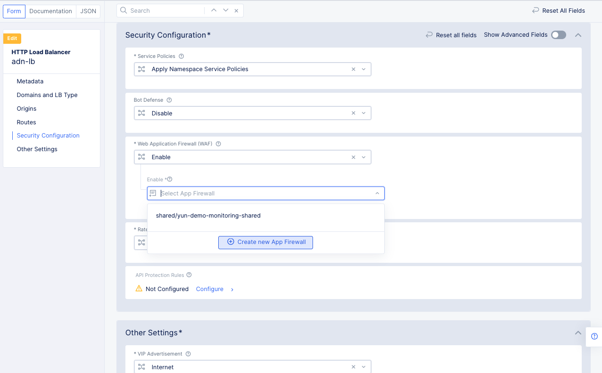
Task: Click the help icon beside Bot Defense
Action: (170, 99)
